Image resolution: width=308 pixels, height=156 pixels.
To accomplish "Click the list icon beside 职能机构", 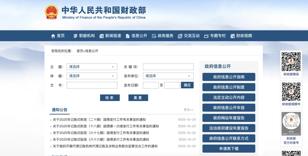I will pyautogui.click(x=75, y=36).
